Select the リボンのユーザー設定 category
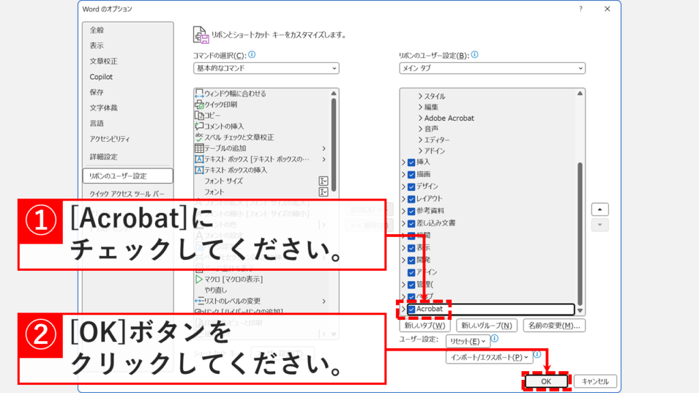The width and height of the screenshot is (699, 393). coord(128,176)
